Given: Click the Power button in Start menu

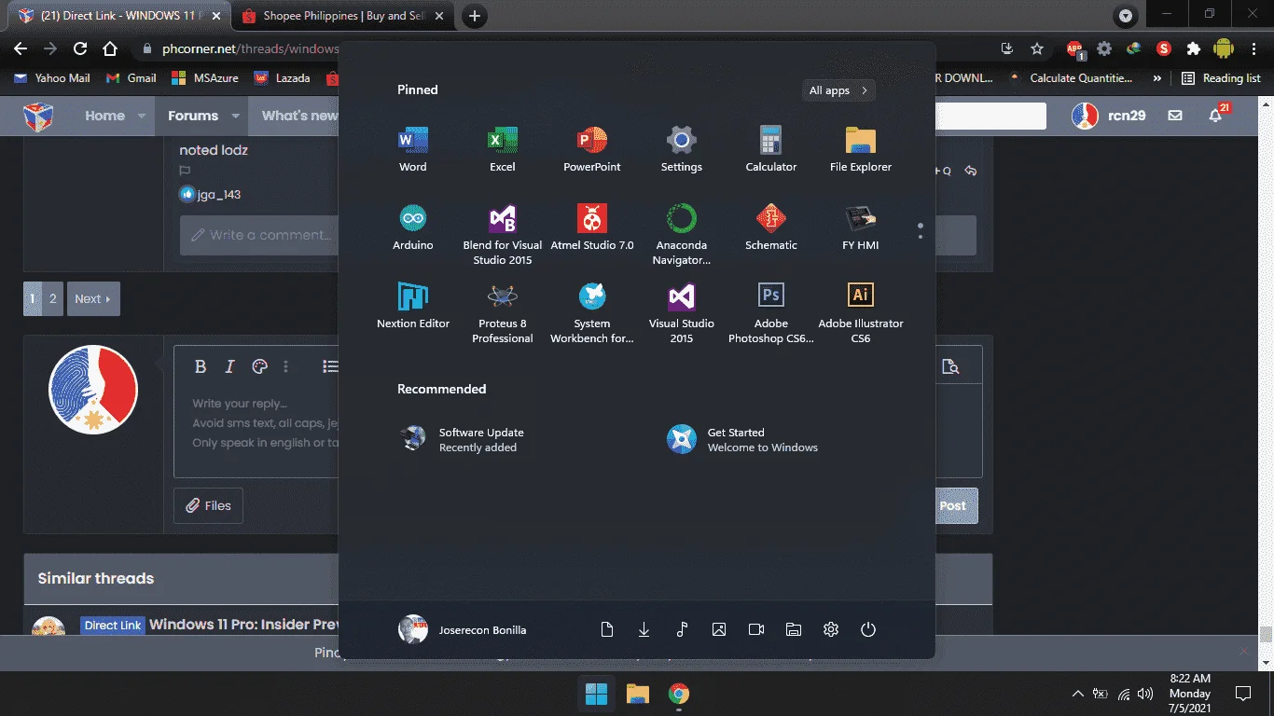Looking at the screenshot, I should [868, 629].
